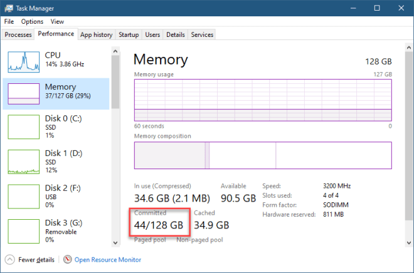Collapse view with Fewer details chevron
This screenshot has height=273, width=414.
(x=9, y=259)
